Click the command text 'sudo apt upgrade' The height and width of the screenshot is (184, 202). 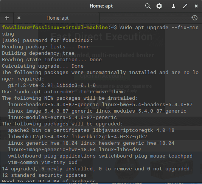[x=144, y=28]
